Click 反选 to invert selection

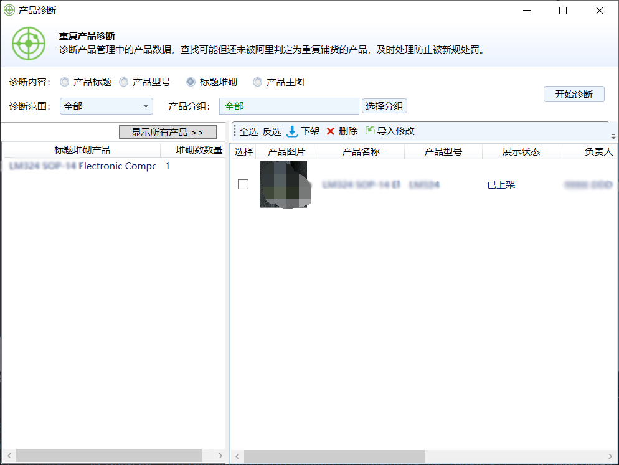[272, 131]
